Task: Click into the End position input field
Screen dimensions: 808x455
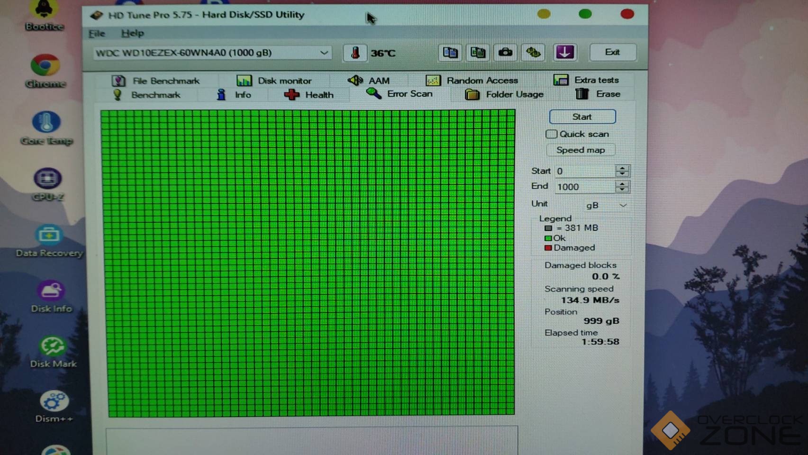Action: [x=584, y=187]
